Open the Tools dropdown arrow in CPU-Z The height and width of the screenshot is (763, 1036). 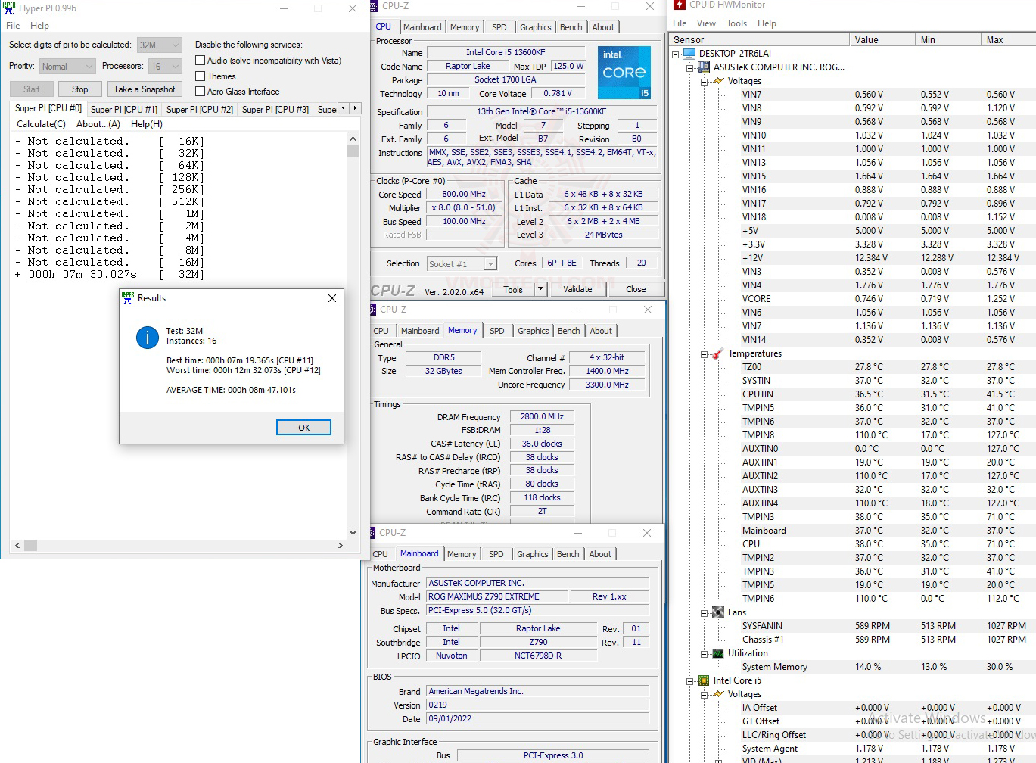pyautogui.click(x=540, y=289)
